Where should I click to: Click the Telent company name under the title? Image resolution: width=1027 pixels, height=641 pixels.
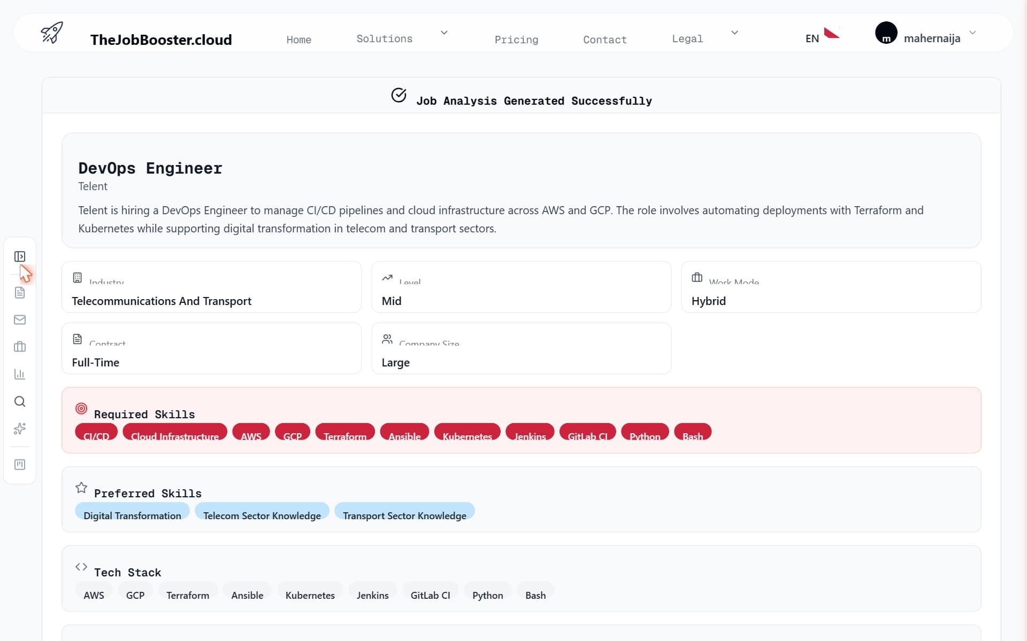[93, 186]
